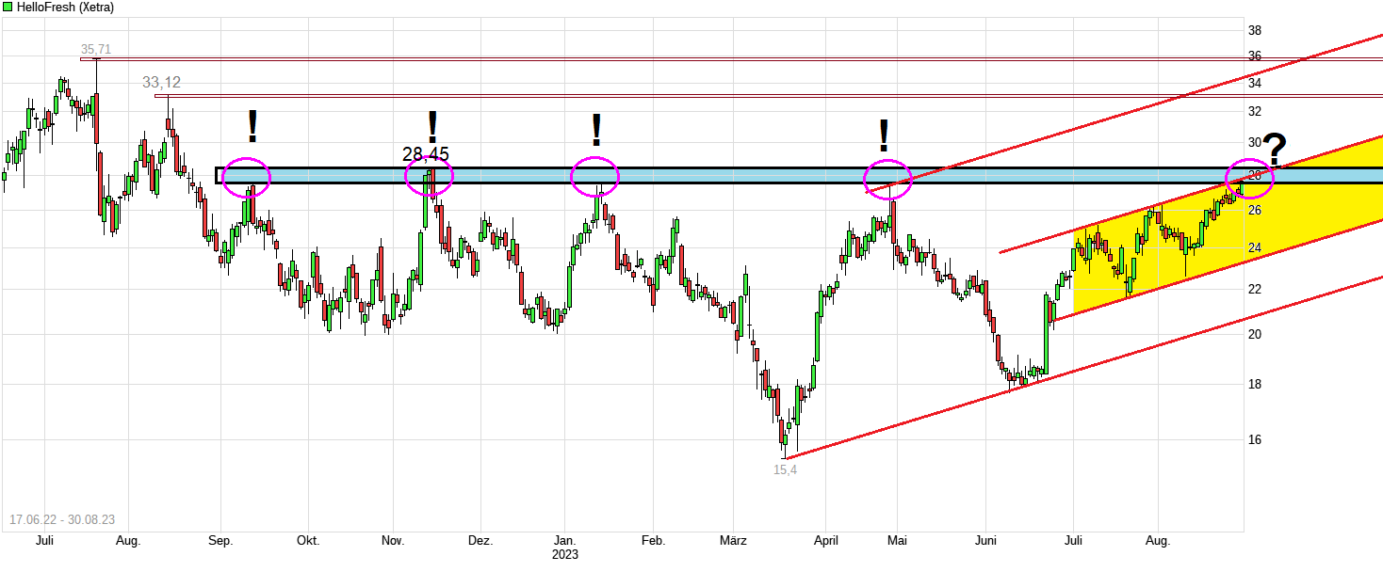Click the green legend square beside HelloFresh

pyautogui.click(x=8, y=7)
